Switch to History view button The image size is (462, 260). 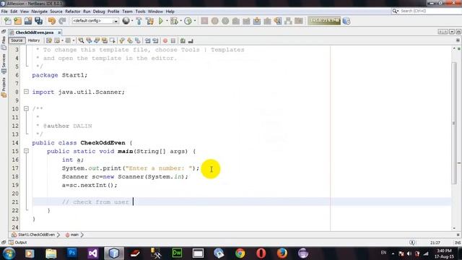34,40
